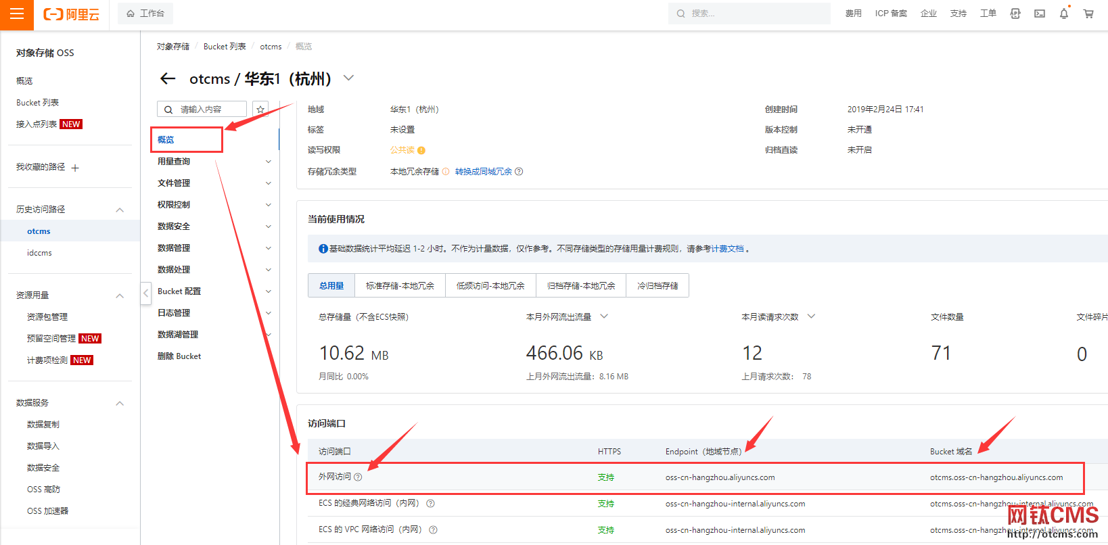Open 资源包管理
This screenshot has width=1108, height=545.
tap(47, 316)
